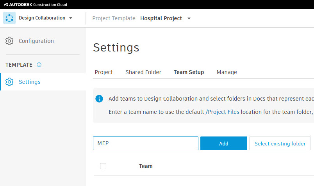Click the blue Settings gear icon
The image size is (314, 186).
(x=9, y=82)
